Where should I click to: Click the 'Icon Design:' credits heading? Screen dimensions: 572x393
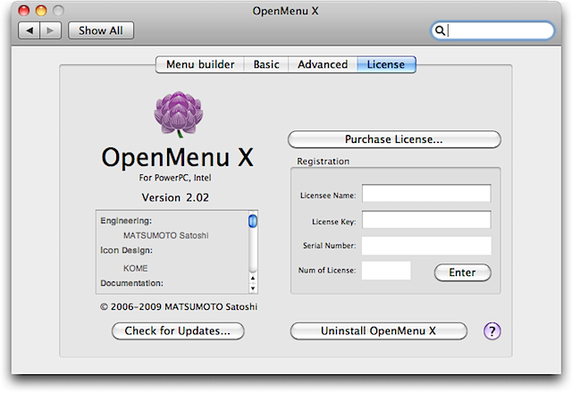point(127,250)
